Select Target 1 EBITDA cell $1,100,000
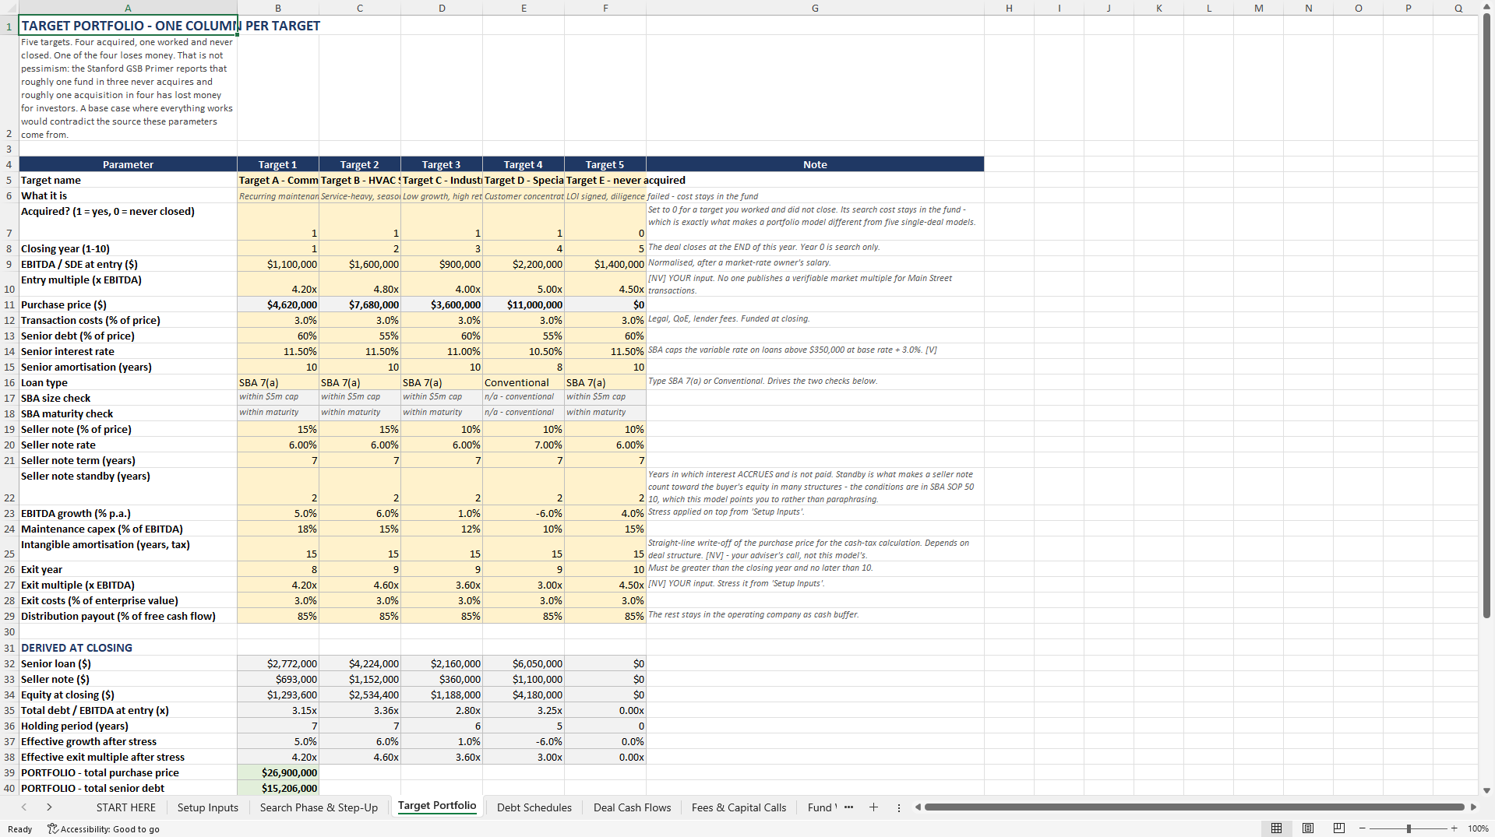Screen dimensions: 1495x837 point(278,264)
